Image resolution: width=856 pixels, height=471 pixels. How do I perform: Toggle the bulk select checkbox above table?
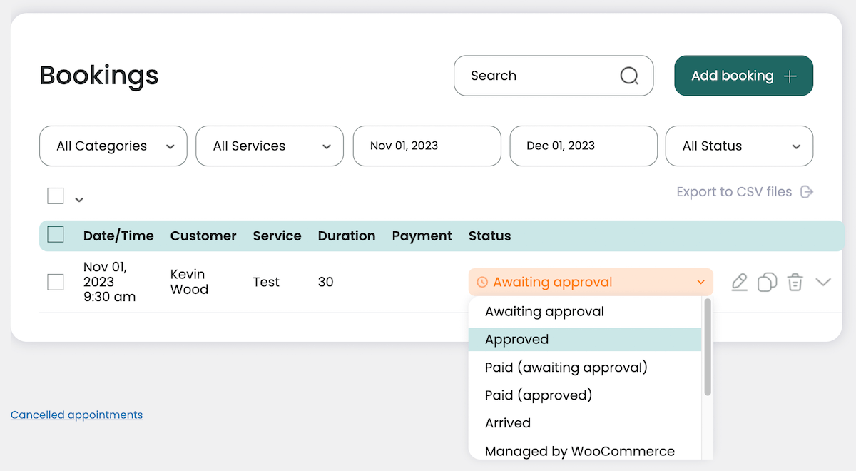(x=56, y=196)
